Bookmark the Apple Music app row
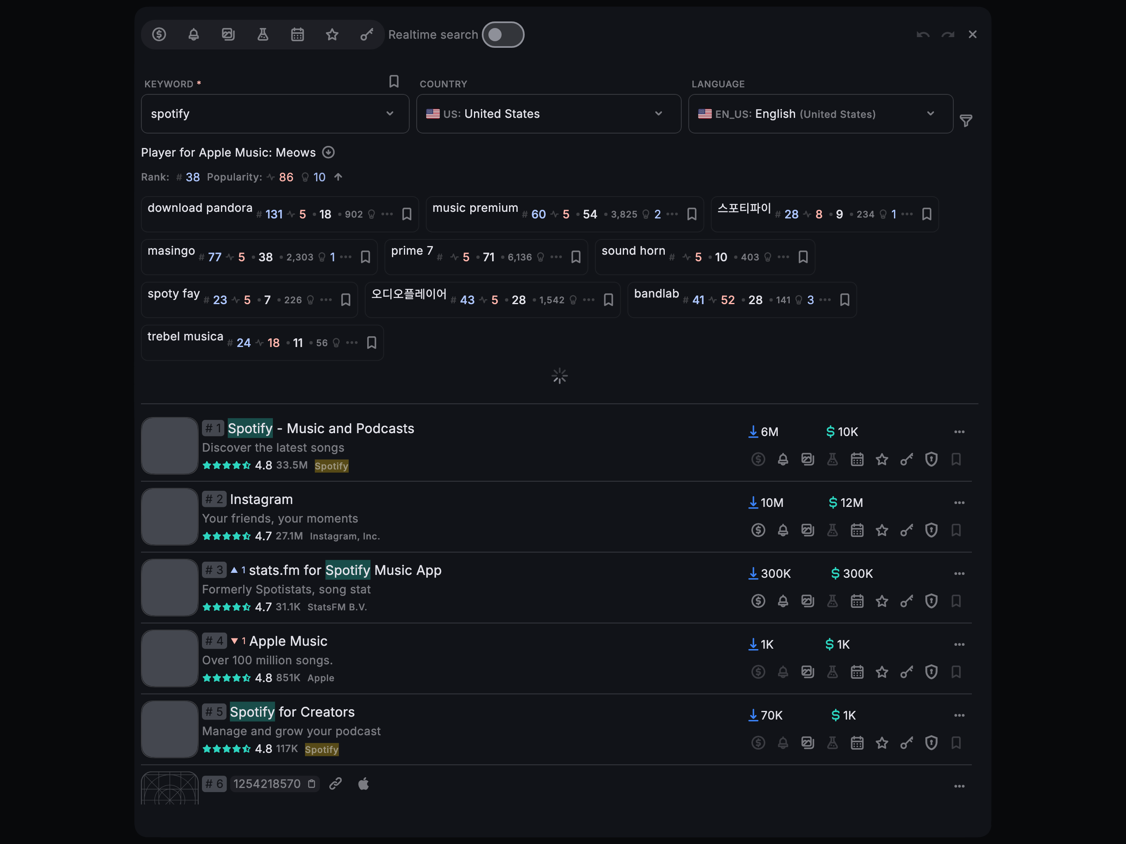1126x844 pixels. (x=956, y=671)
